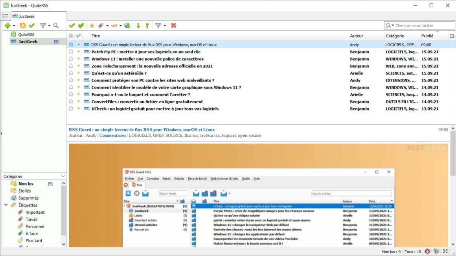
Task: Star the Patch My PC article
Action: coord(71,52)
